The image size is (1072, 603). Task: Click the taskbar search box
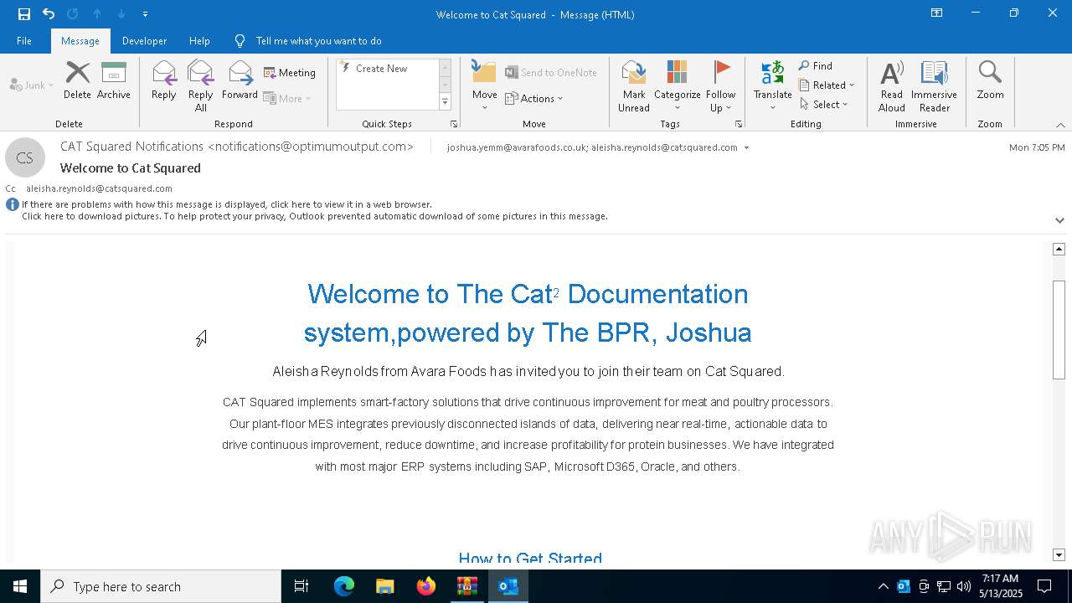click(x=161, y=586)
